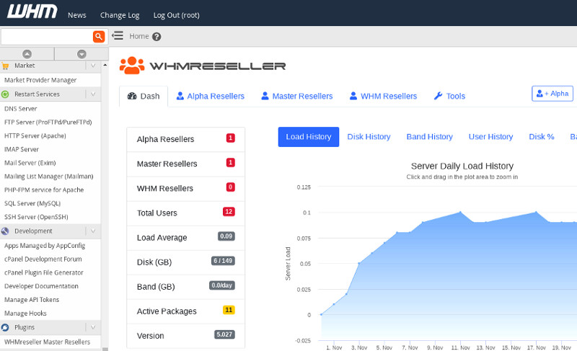Open the help question mark icon
This screenshot has height=351, width=577.
pyautogui.click(x=157, y=37)
